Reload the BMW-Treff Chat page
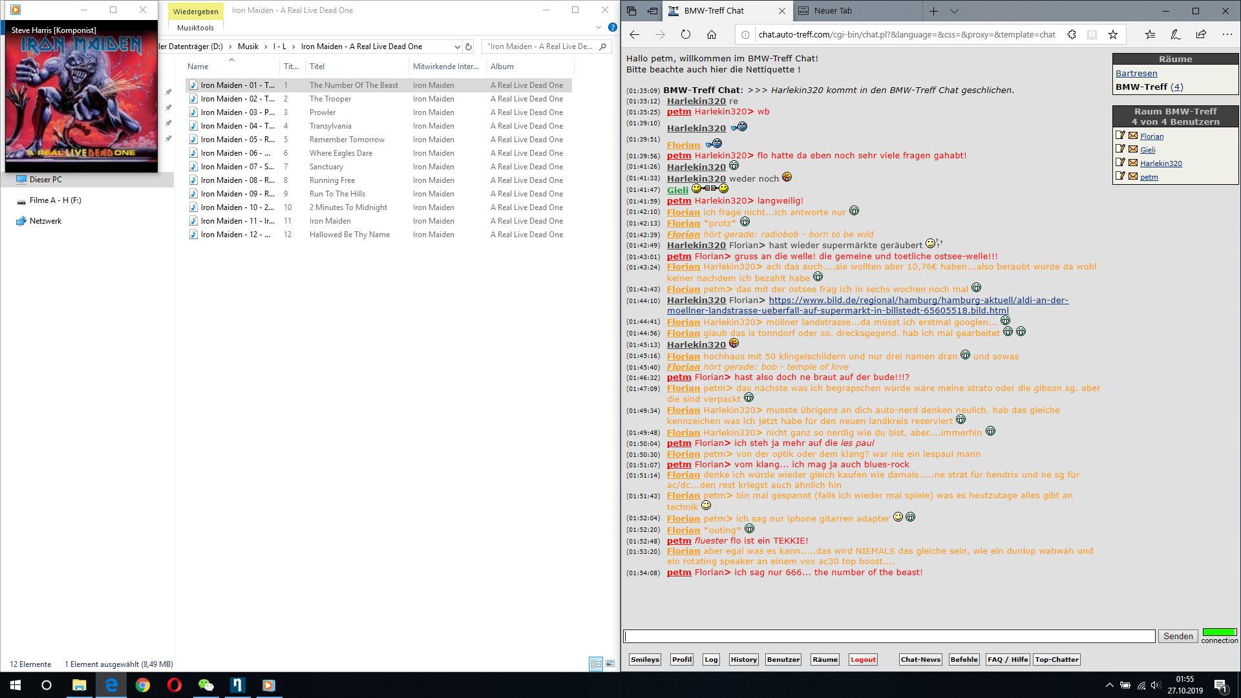This screenshot has height=698, width=1241. pyautogui.click(x=686, y=34)
